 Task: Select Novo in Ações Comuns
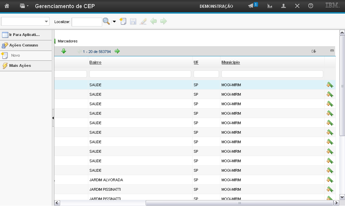click(x=16, y=55)
